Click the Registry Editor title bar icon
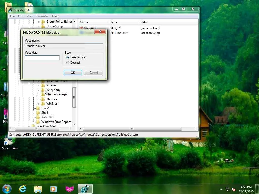The height and width of the screenshot is (194, 259). point(10,10)
